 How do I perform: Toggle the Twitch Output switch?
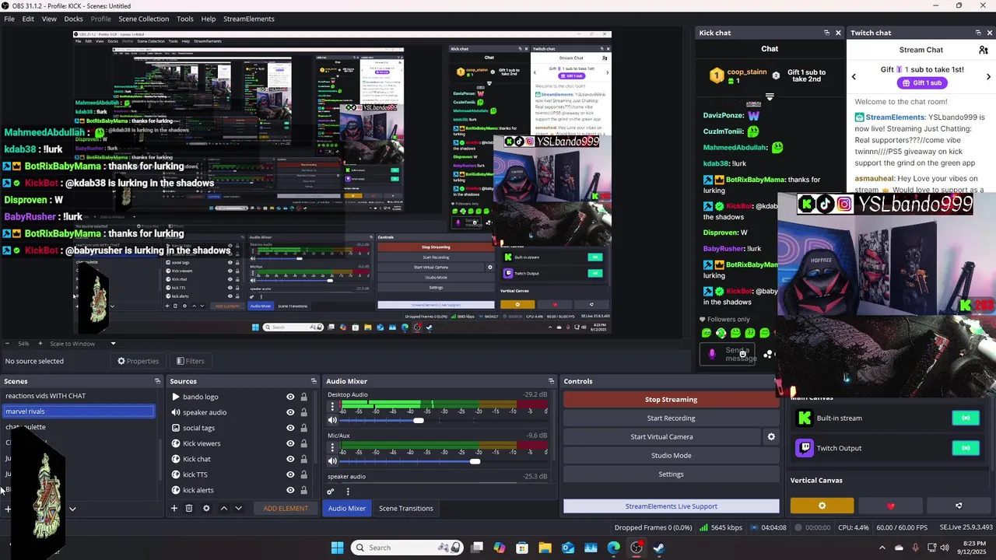coord(966,448)
